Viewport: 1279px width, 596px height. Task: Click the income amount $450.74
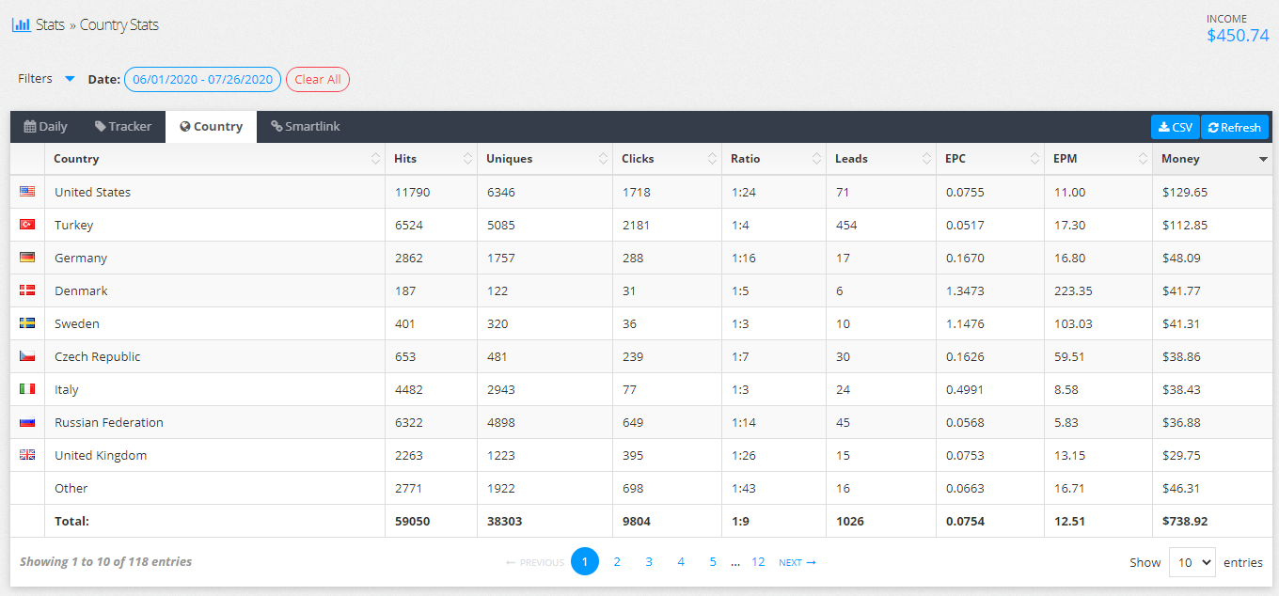pyautogui.click(x=1238, y=36)
